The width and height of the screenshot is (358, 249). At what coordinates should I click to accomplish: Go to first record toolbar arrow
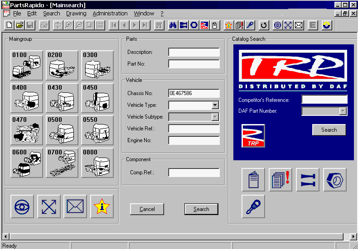[114, 25]
